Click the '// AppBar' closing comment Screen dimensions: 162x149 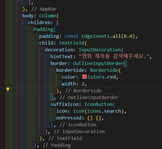click(44, 9)
